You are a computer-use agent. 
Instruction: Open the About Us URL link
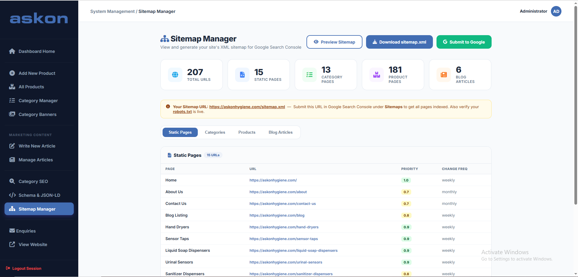[x=278, y=192]
